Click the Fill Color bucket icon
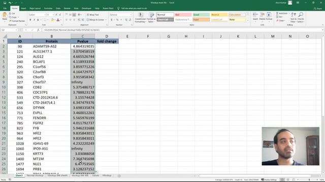This screenshot has width=325, height=182. coord(52,20)
